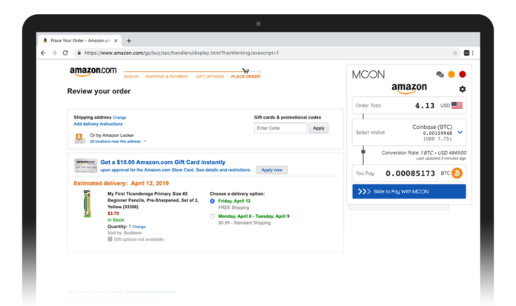
Task: Close the Place Your Order tab
Action: [116, 41]
